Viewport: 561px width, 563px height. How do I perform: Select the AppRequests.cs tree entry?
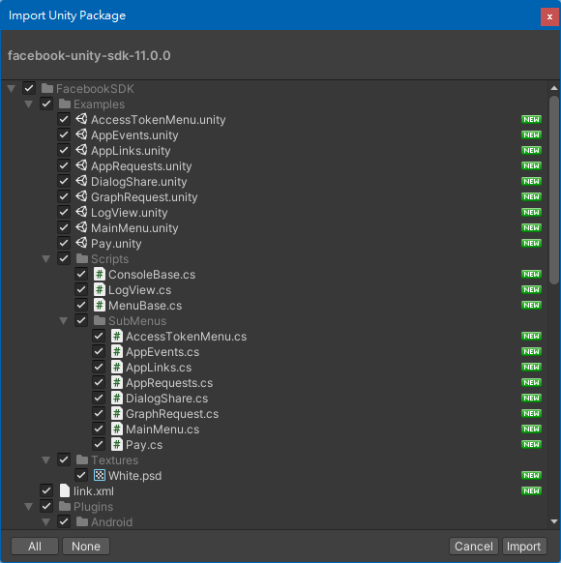169,383
